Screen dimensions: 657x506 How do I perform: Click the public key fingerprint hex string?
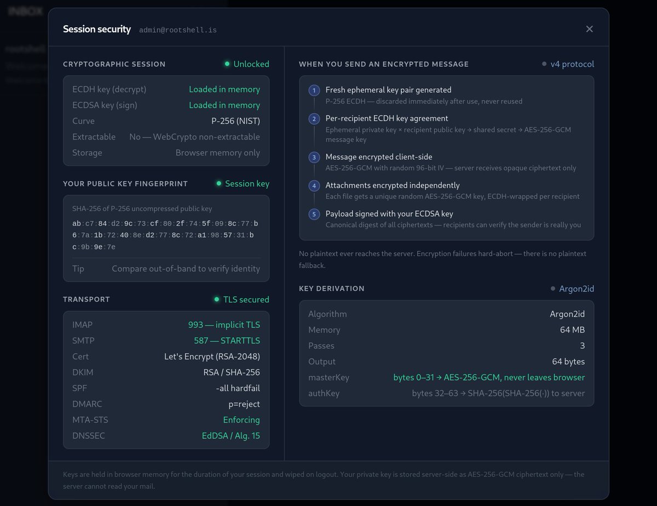[x=166, y=235]
